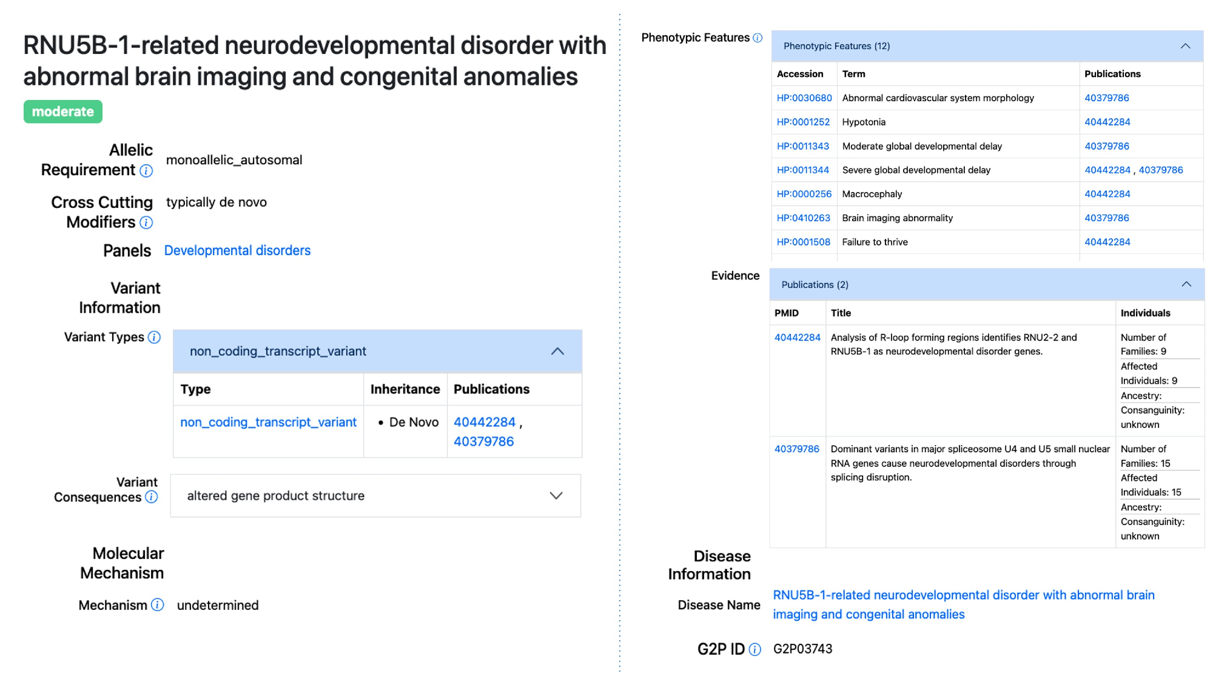This screenshot has width=1213, height=682.
Task: Click the Variant Consequences info icon
Action: [x=152, y=497]
